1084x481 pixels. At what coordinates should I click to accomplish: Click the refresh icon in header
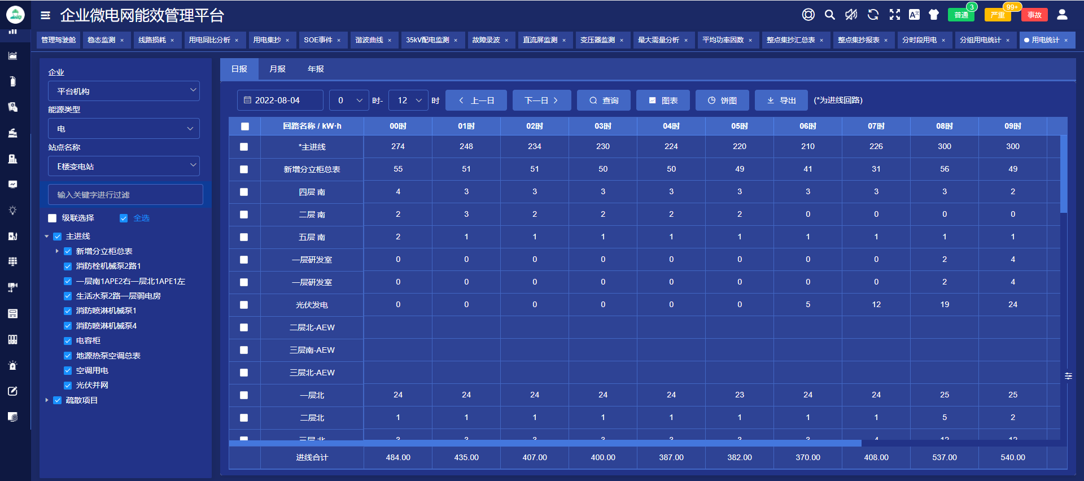tap(873, 15)
